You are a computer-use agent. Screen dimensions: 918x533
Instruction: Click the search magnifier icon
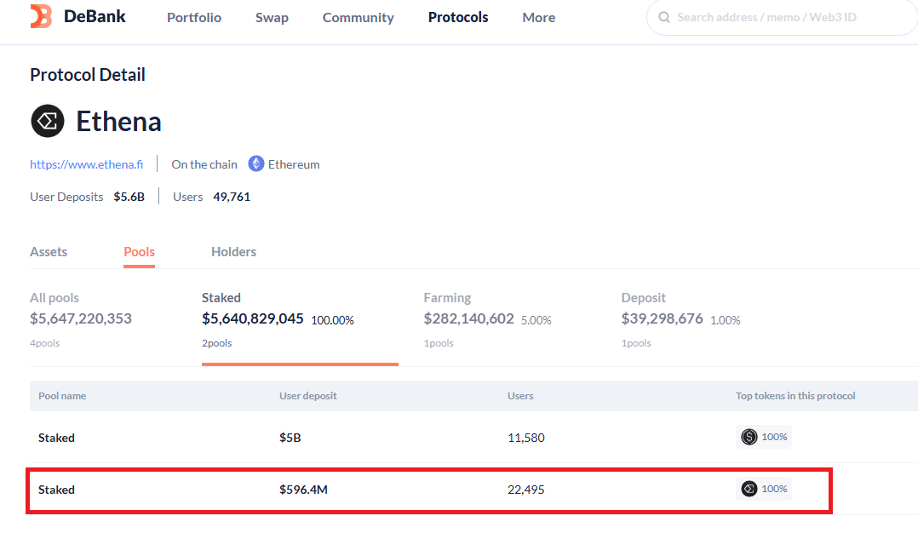coord(663,17)
